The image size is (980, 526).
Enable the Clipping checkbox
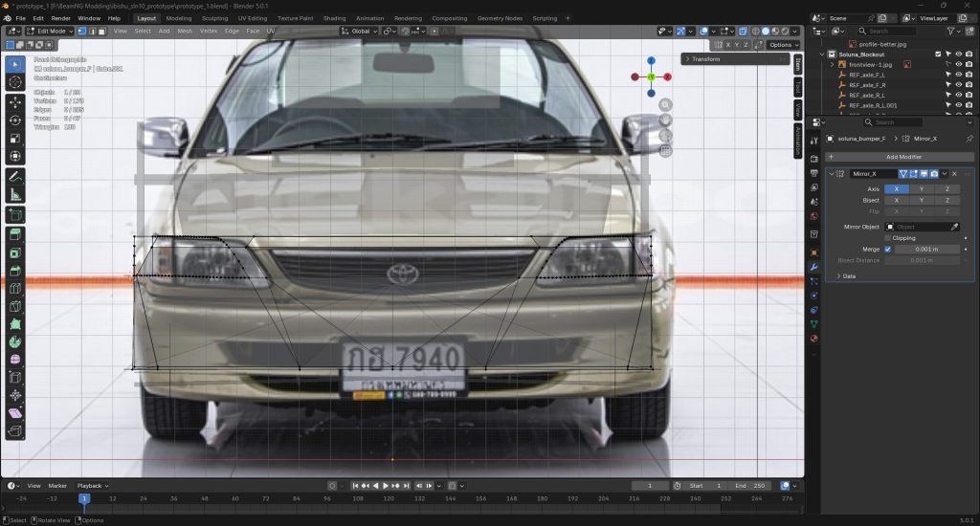tap(887, 238)
